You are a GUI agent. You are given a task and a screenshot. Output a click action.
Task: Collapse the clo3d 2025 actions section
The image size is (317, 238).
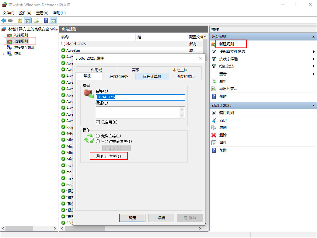[313, 106]
